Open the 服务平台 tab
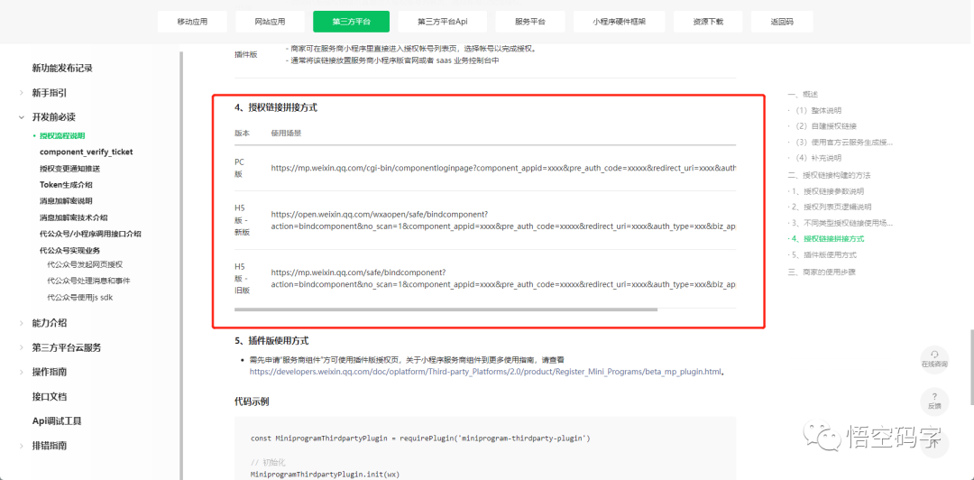Screen dimensions: 974x480 pyautogui.click(x=530, y=22)
